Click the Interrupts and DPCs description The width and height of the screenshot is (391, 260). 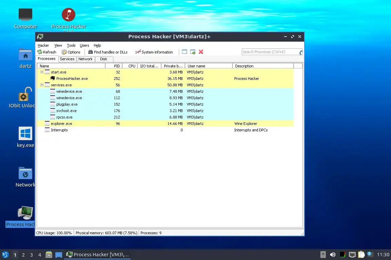click(x=250, y=130)
